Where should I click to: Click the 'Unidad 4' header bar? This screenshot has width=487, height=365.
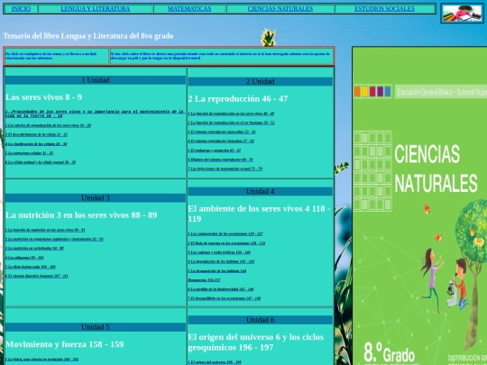[x=261, y=191]
